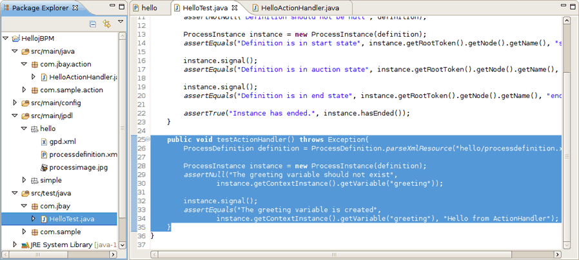Image resolution: width=579 pixels, height=260 pixels.
Task: Select the HellojBPM project icon
Action: pos(16,38)
